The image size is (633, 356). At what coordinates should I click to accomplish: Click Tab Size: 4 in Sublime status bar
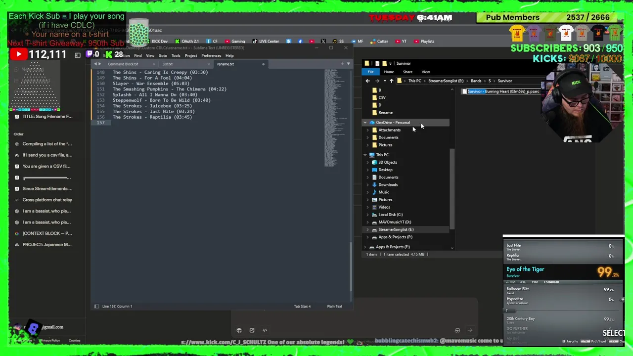coord(302,307)
